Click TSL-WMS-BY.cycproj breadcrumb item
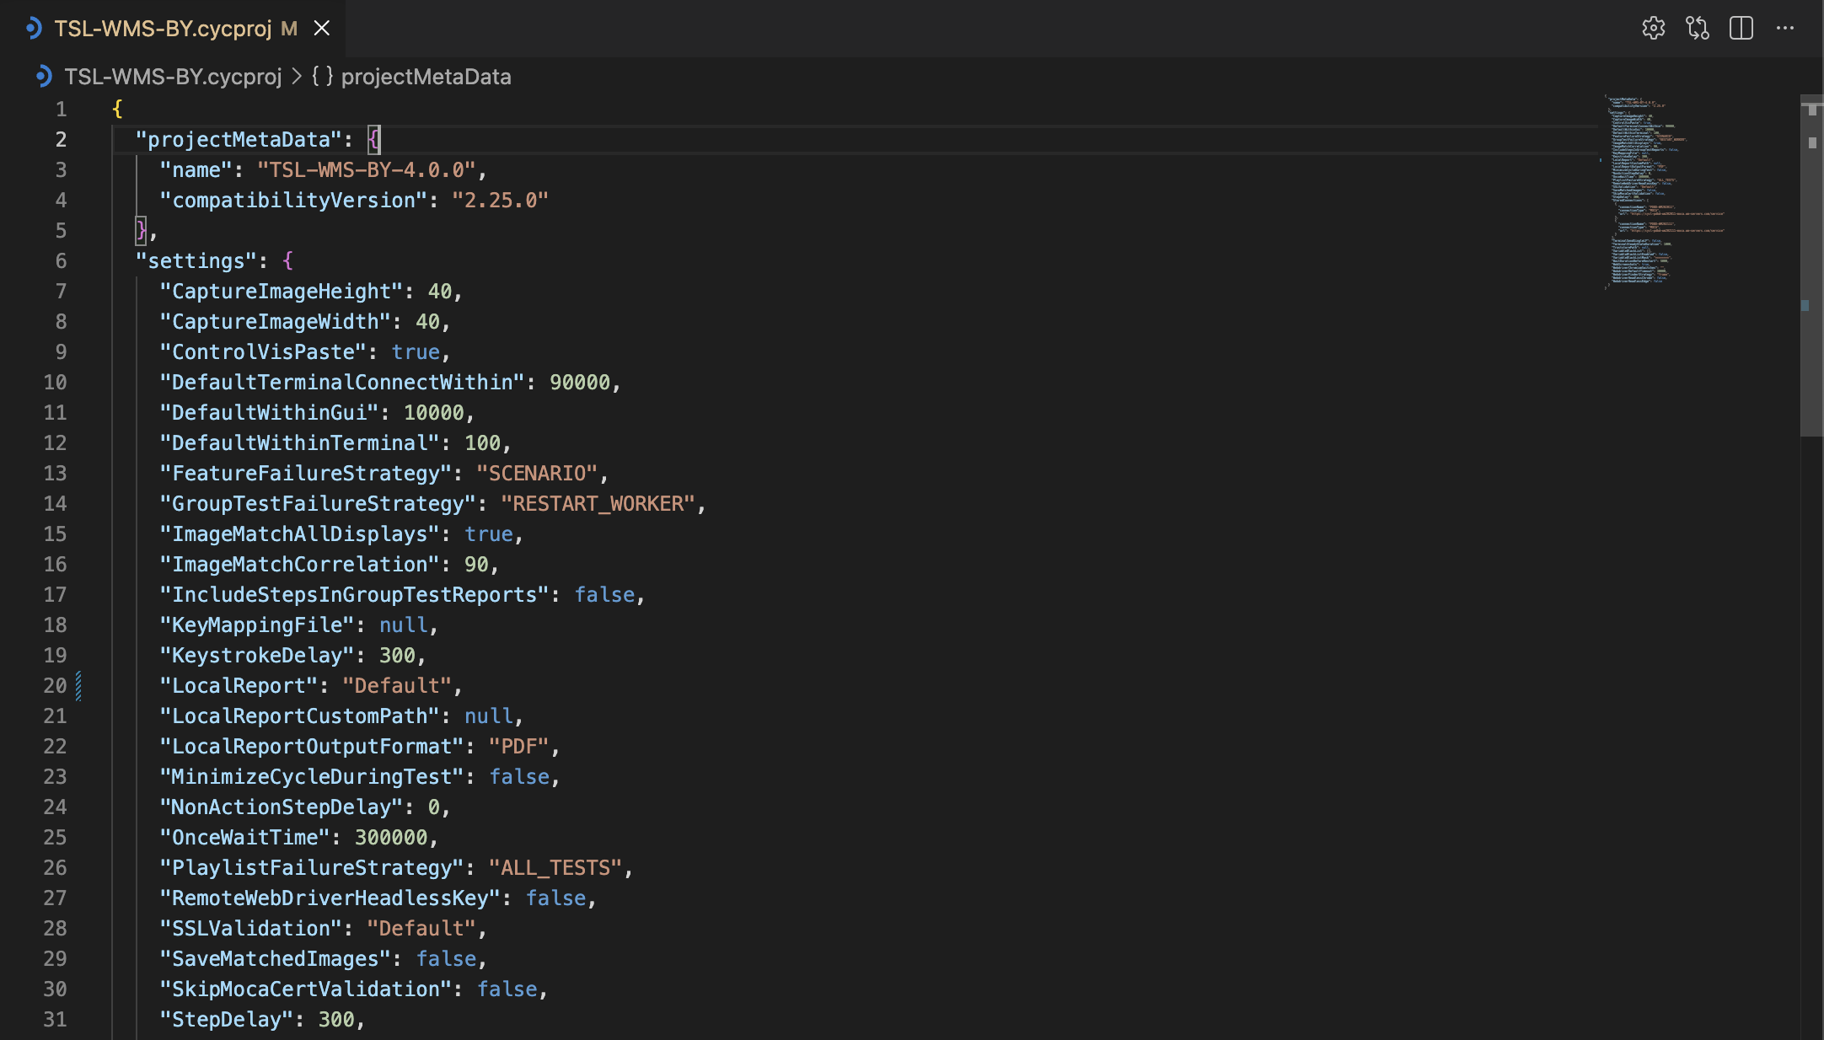The width and height of the screenshot is (1824, 1040). [x=173, y=77]
